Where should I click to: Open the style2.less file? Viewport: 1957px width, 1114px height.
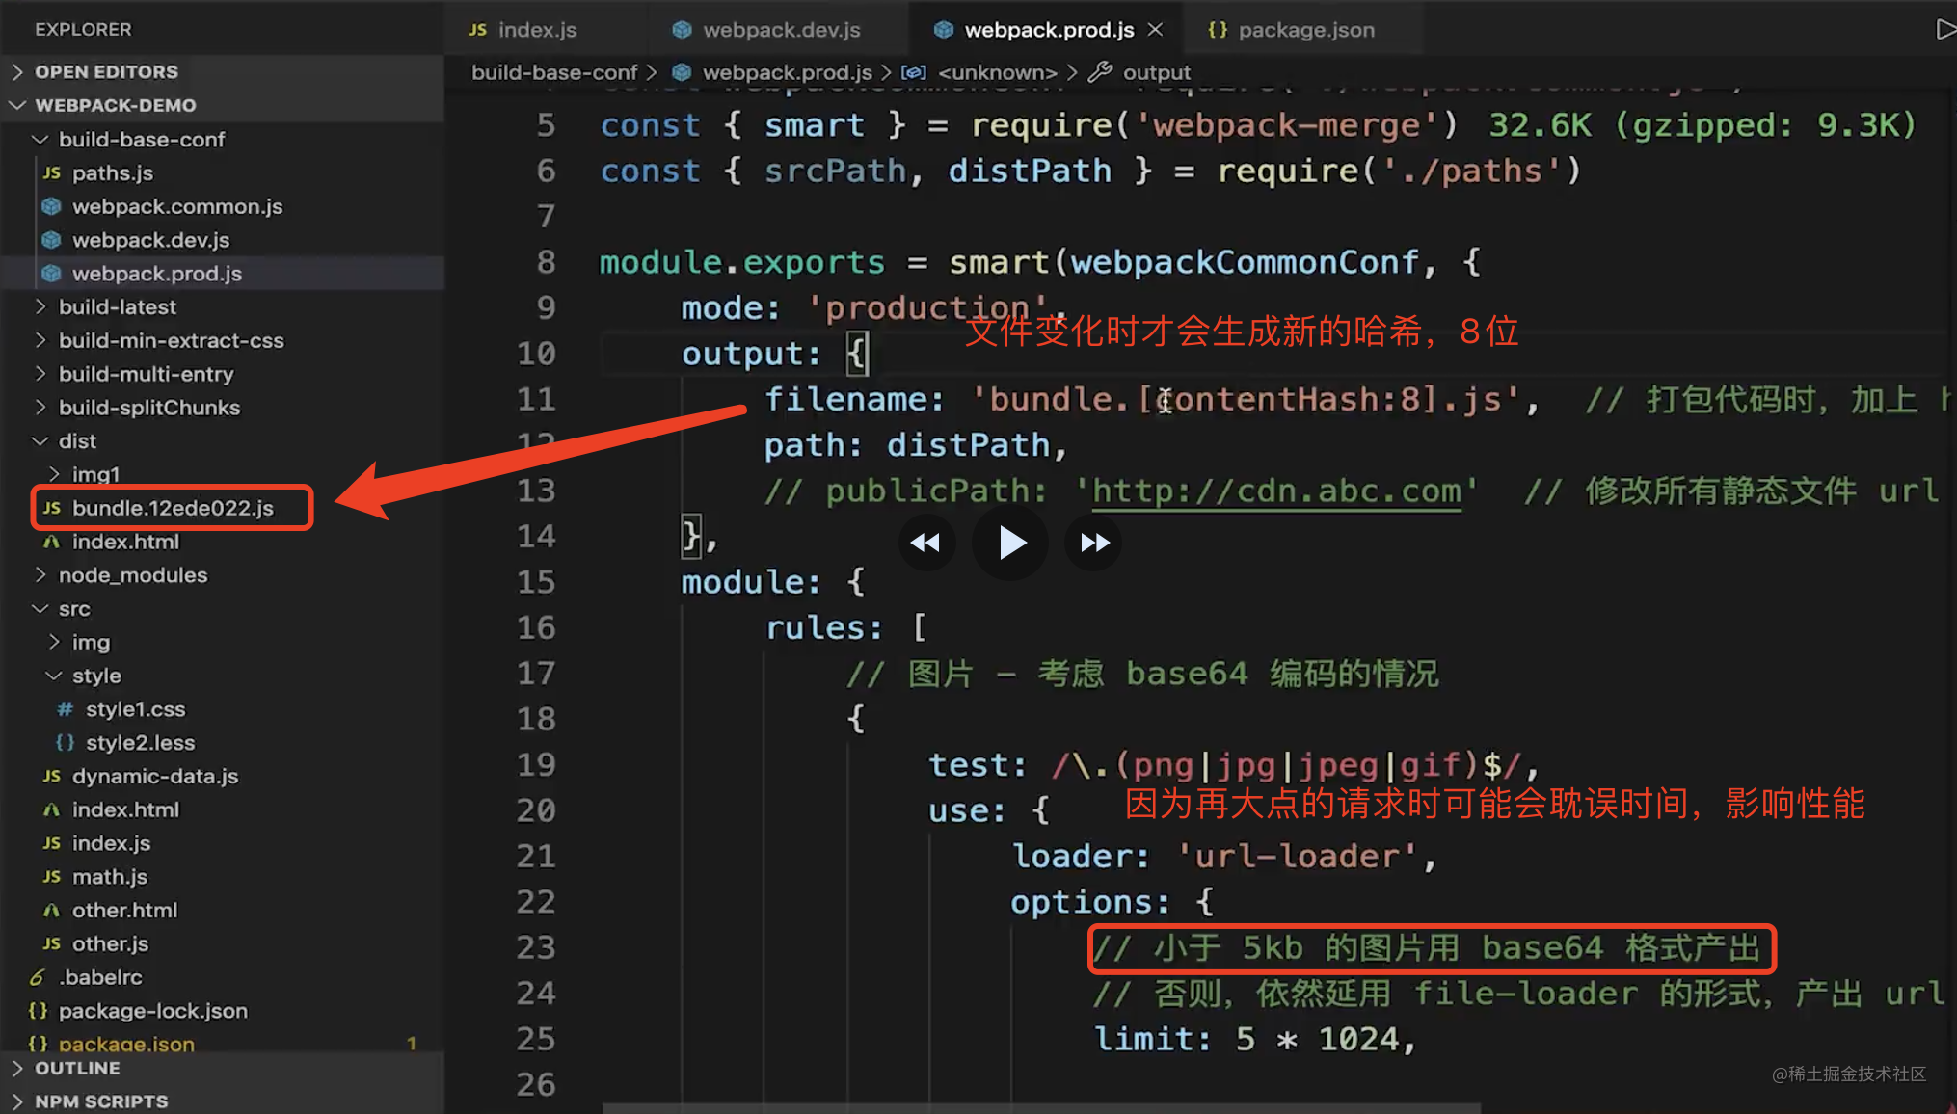tap(140, 743)
